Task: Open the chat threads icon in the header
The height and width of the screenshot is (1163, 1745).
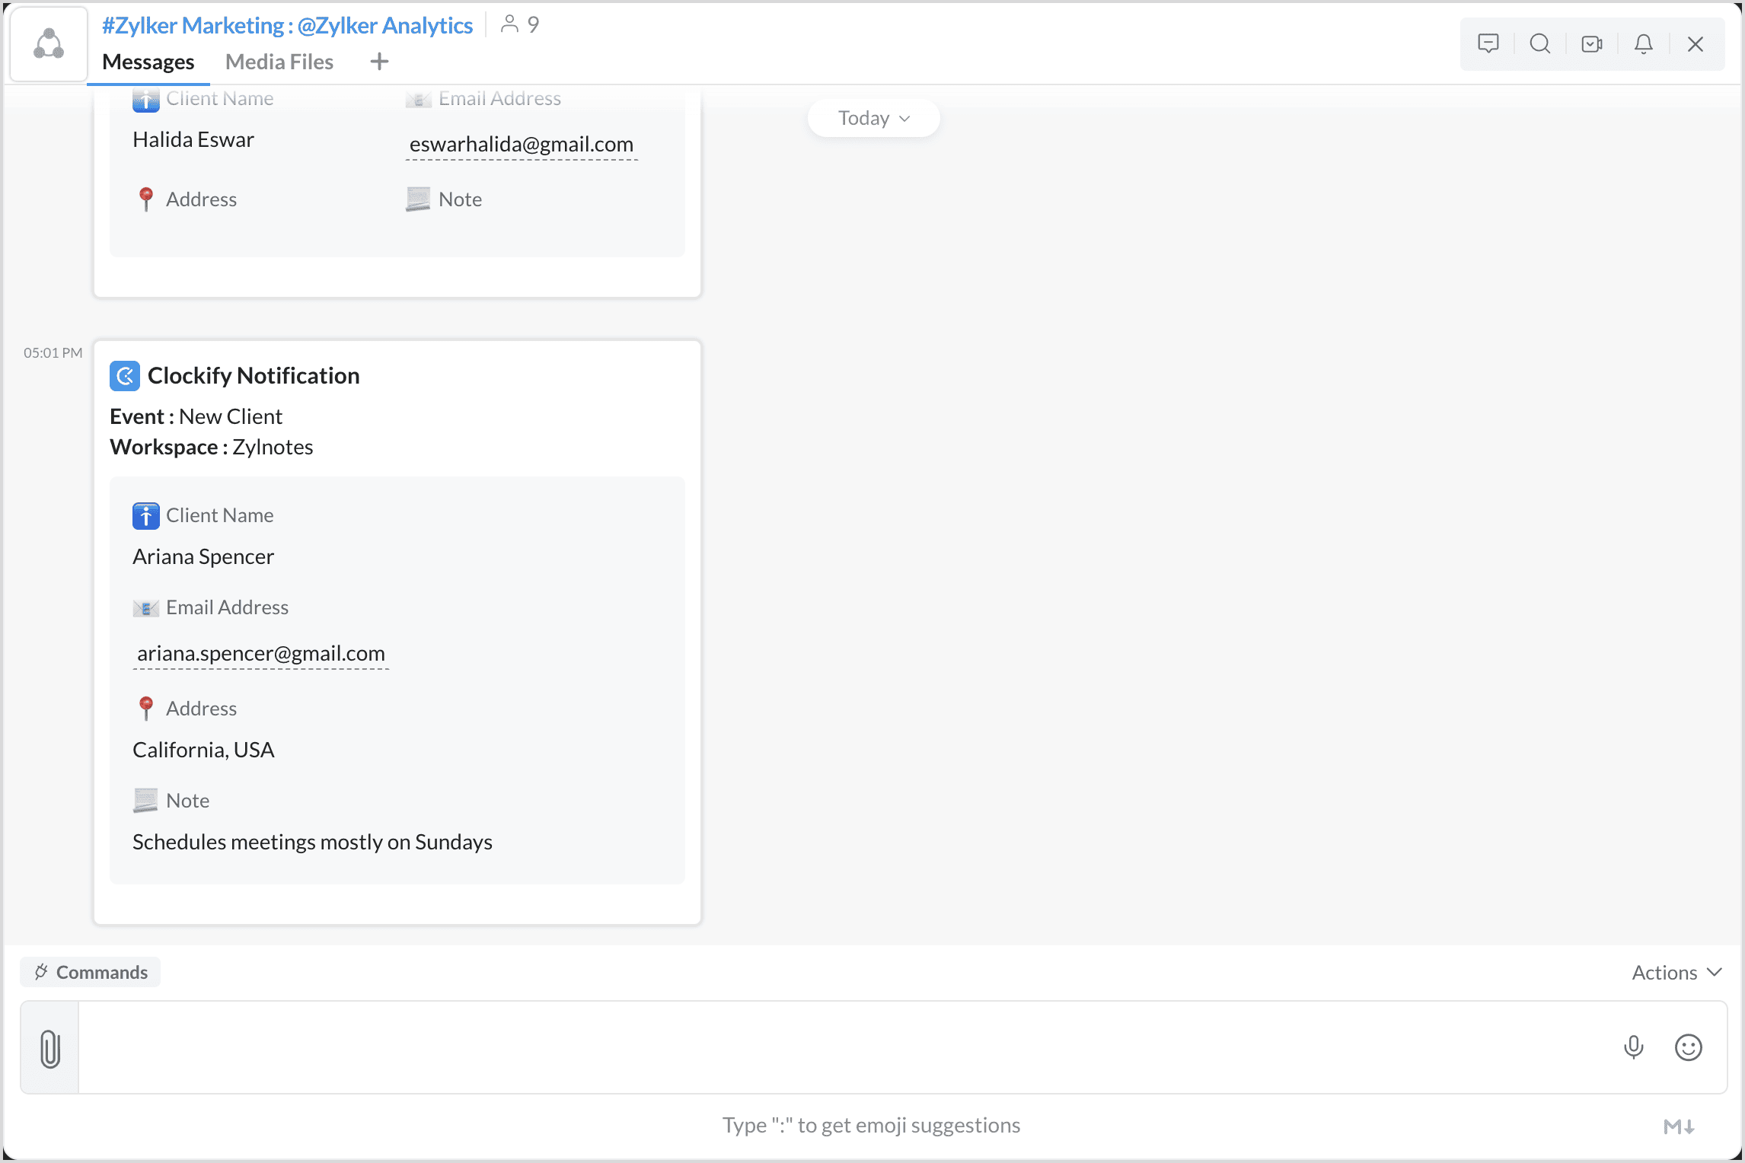Action: [x=1488, y=43]
